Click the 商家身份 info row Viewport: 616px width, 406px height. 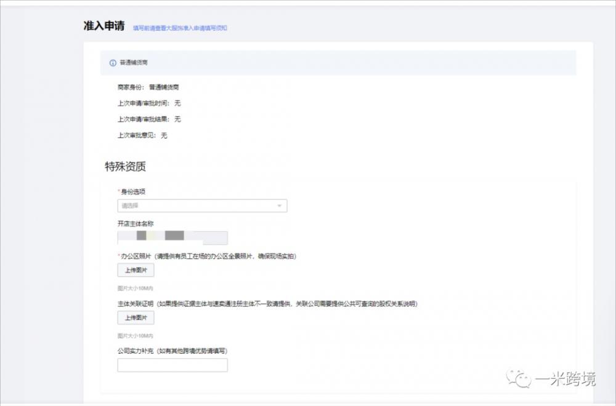148,87
